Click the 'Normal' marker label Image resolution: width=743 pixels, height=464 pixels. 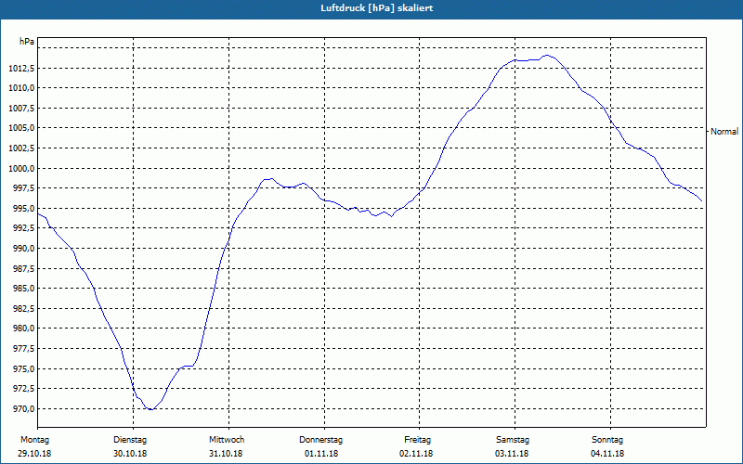coord(724,132)
